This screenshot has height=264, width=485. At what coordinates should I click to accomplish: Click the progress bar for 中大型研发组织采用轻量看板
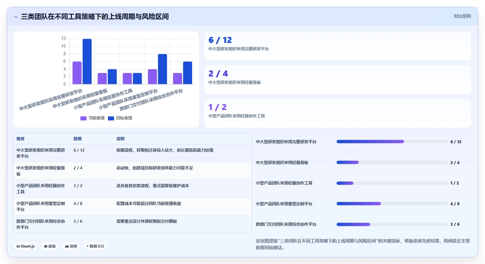click(x=392, y=162)
